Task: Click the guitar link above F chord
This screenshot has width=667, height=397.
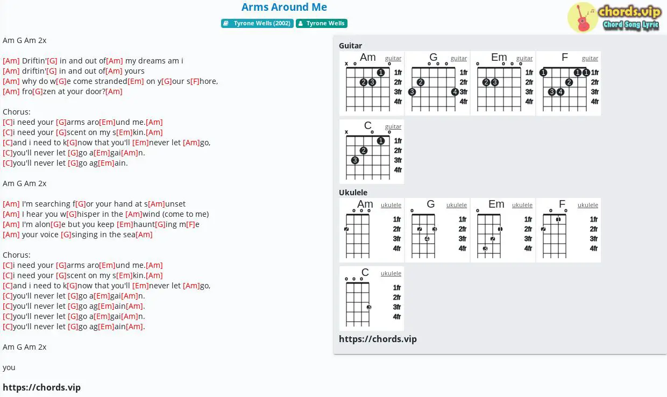Action: tap(590, 58)
